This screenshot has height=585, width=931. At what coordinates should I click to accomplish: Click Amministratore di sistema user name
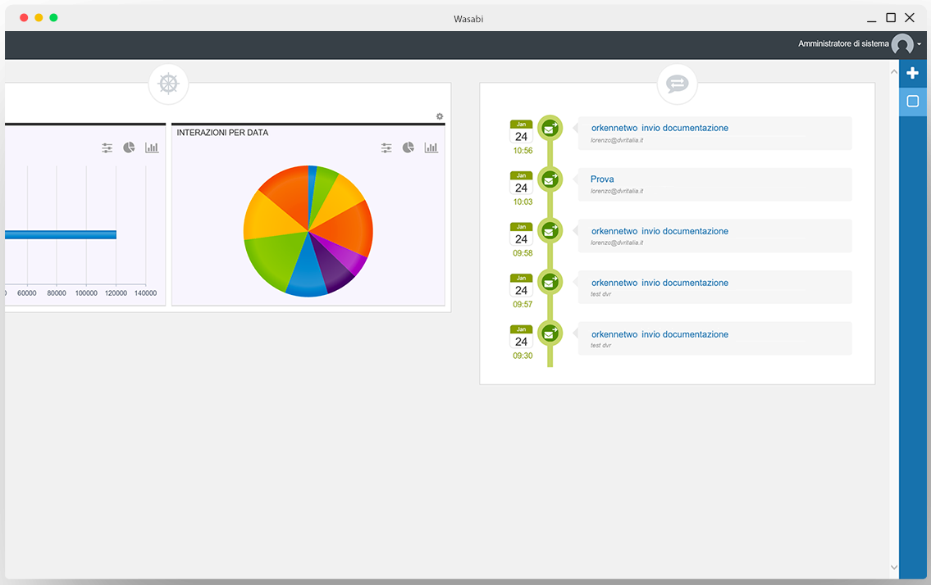pos(843,44)
